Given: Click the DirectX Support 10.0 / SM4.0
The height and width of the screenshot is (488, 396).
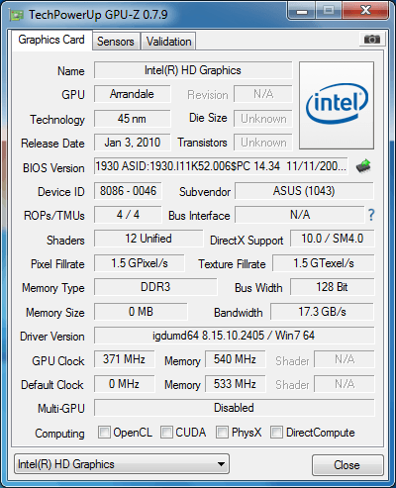Looking at the screenshot, I should (333, 239).
